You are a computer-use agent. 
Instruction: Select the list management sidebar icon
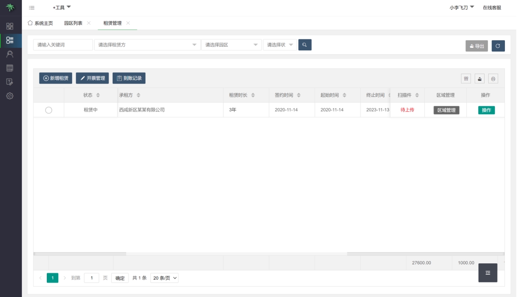[x=10, y=40]
